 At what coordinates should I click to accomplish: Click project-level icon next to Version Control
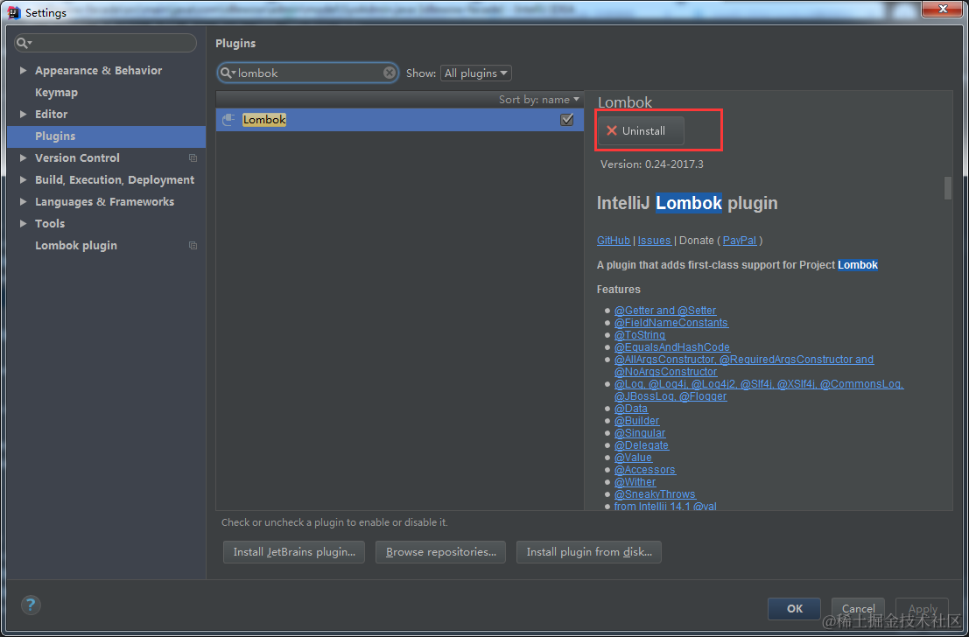193,158
